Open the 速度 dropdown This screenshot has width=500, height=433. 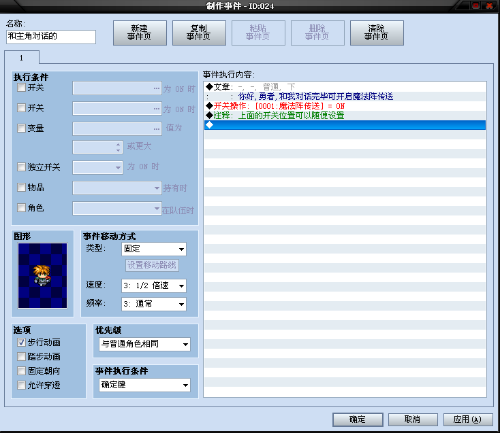pyautogui.click(x=154, y=285)
